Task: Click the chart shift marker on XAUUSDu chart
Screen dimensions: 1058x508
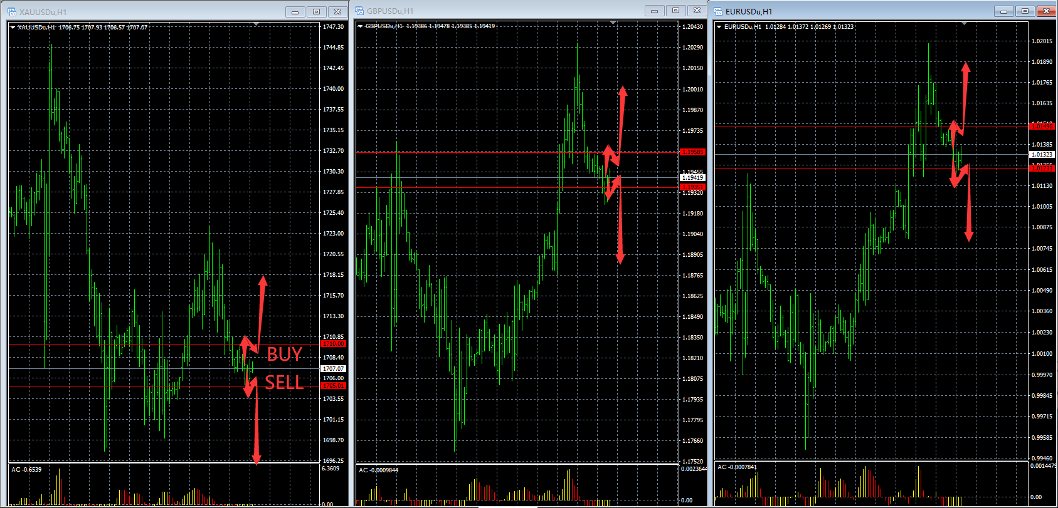Action: (256, 24)
